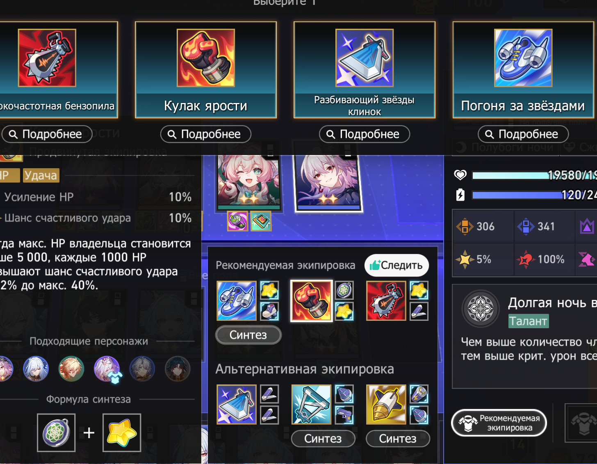The image size is (597, 464).
Task: Click Синтез under the golden drill
Action: [x=398, y=439]
